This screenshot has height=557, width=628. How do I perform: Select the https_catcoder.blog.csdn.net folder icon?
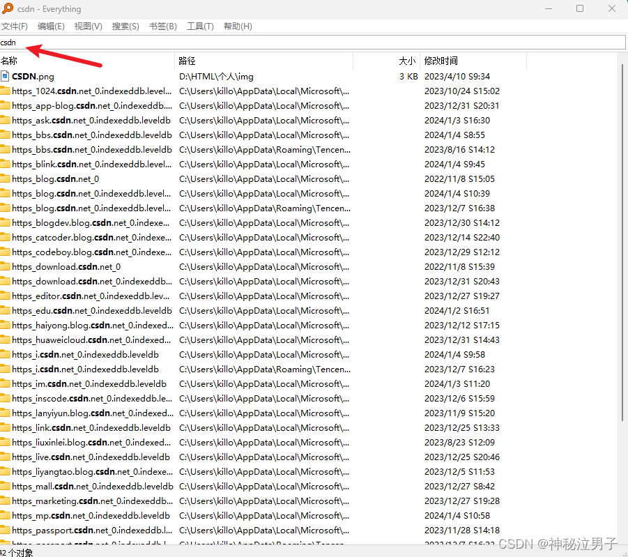click(x=5, y=237)
